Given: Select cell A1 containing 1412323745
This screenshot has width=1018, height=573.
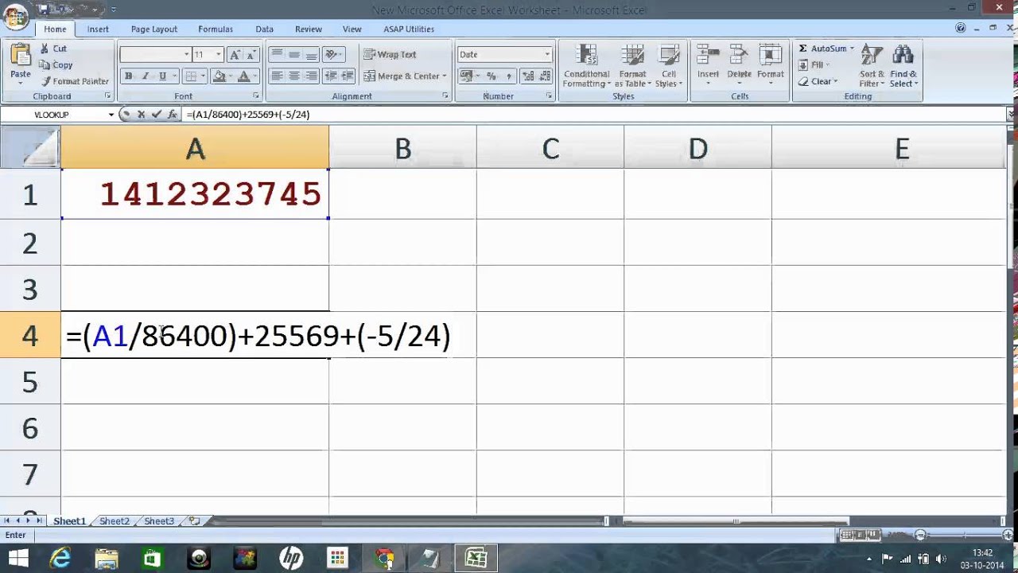Looking at the screenshot, I should (195, 193).
